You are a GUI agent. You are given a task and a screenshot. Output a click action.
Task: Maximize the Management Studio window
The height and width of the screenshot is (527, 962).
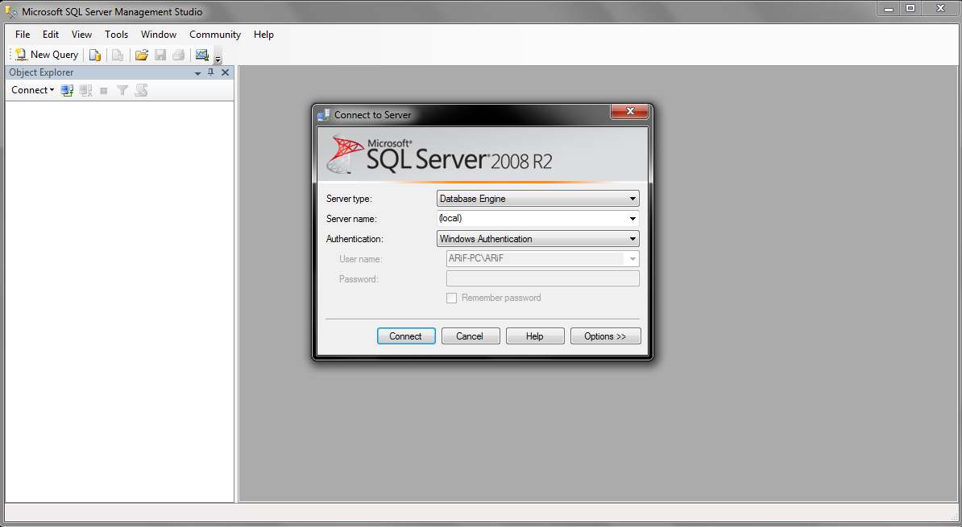911,9
